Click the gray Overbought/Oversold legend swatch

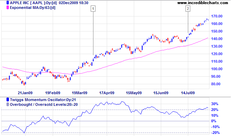coord(8,104)
